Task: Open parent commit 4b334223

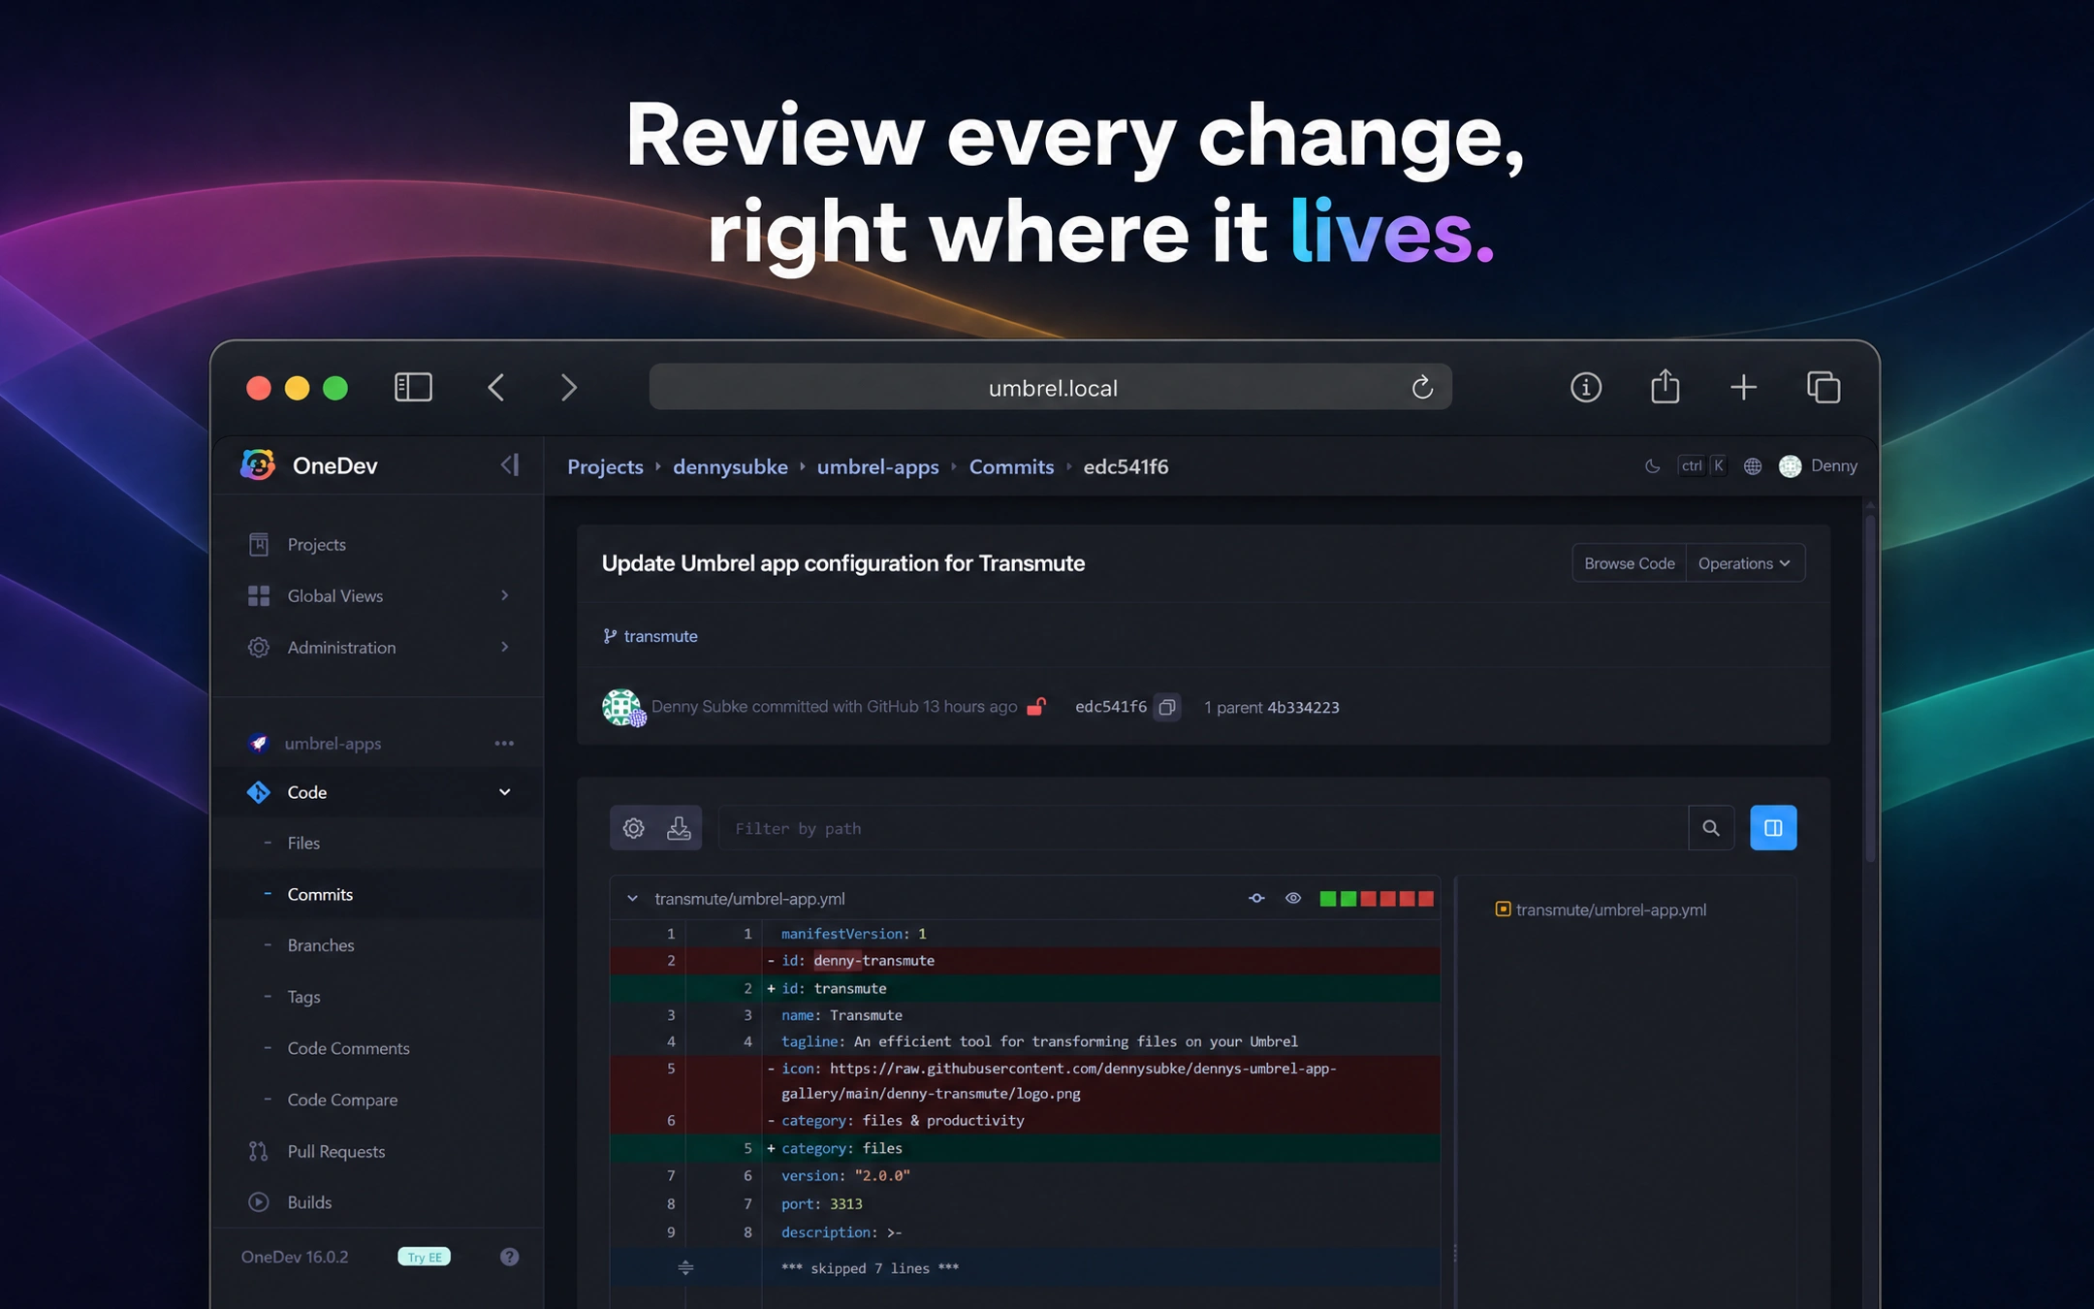Action: 1303,707
